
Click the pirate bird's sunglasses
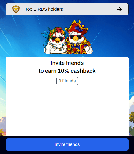click(76, 37)
